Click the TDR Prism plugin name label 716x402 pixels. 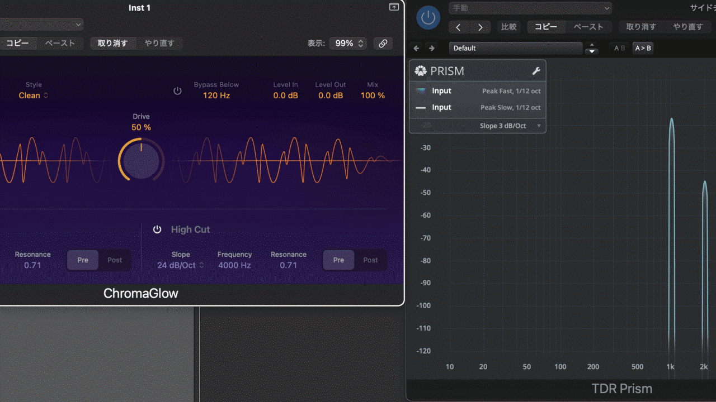pos(622,389)
